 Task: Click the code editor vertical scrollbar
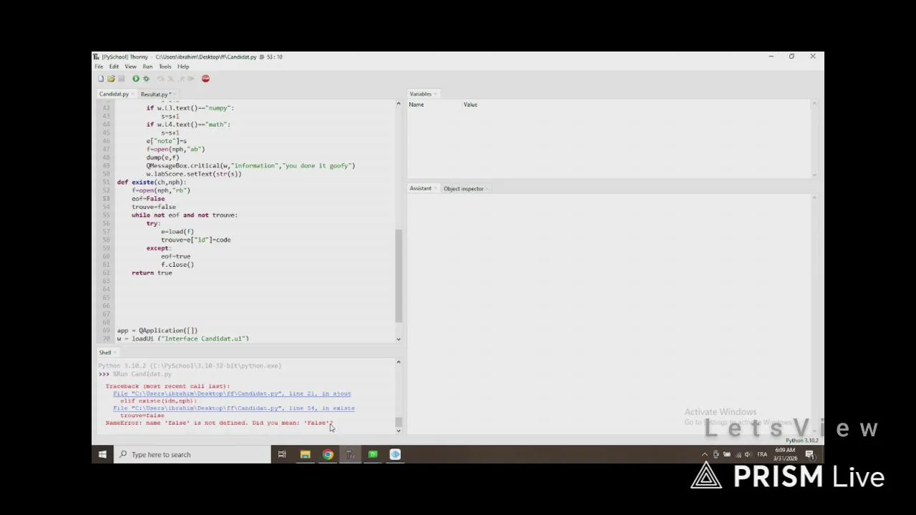399,275
